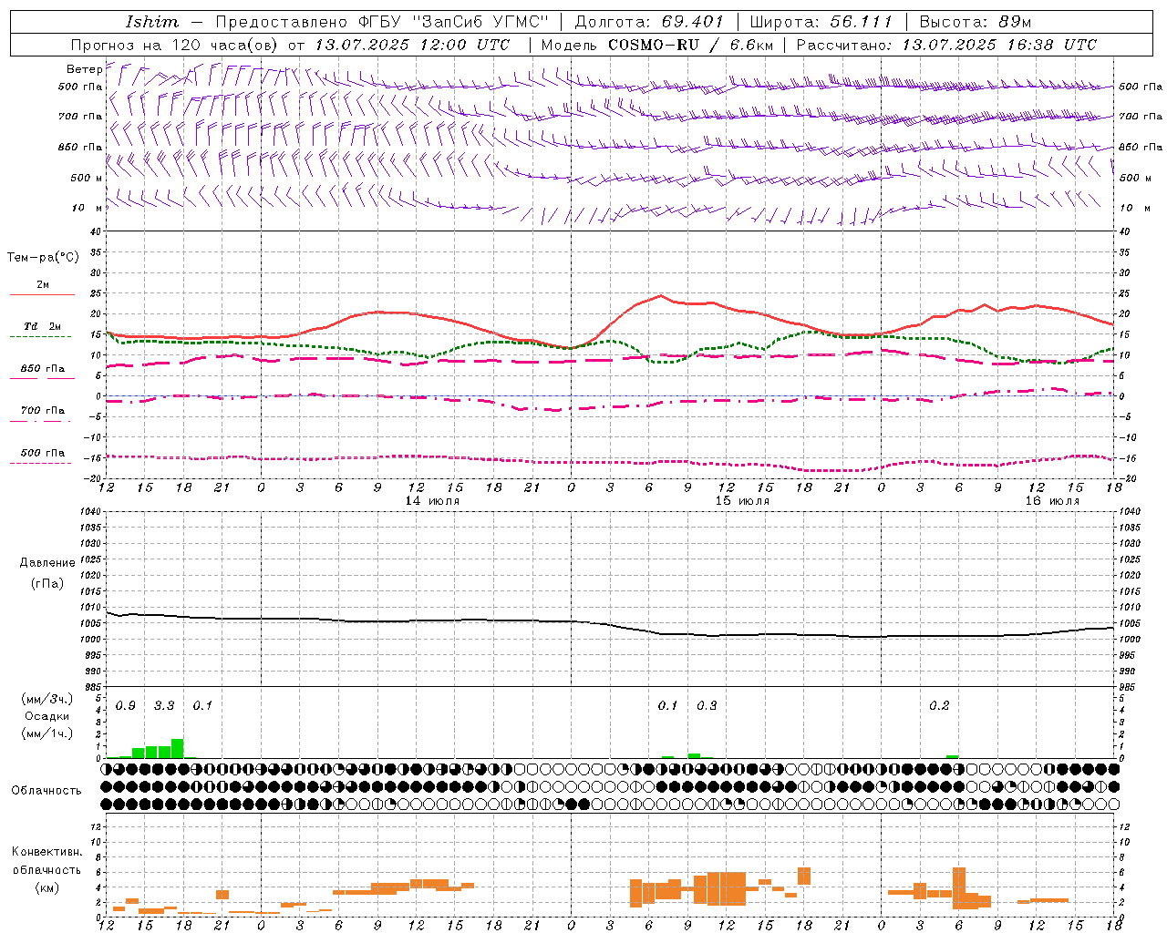Click the 850 гПа temperature legend entry
This screenshot has height=933, width=1167.
point(42,369)
